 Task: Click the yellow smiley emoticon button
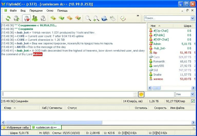141,94
